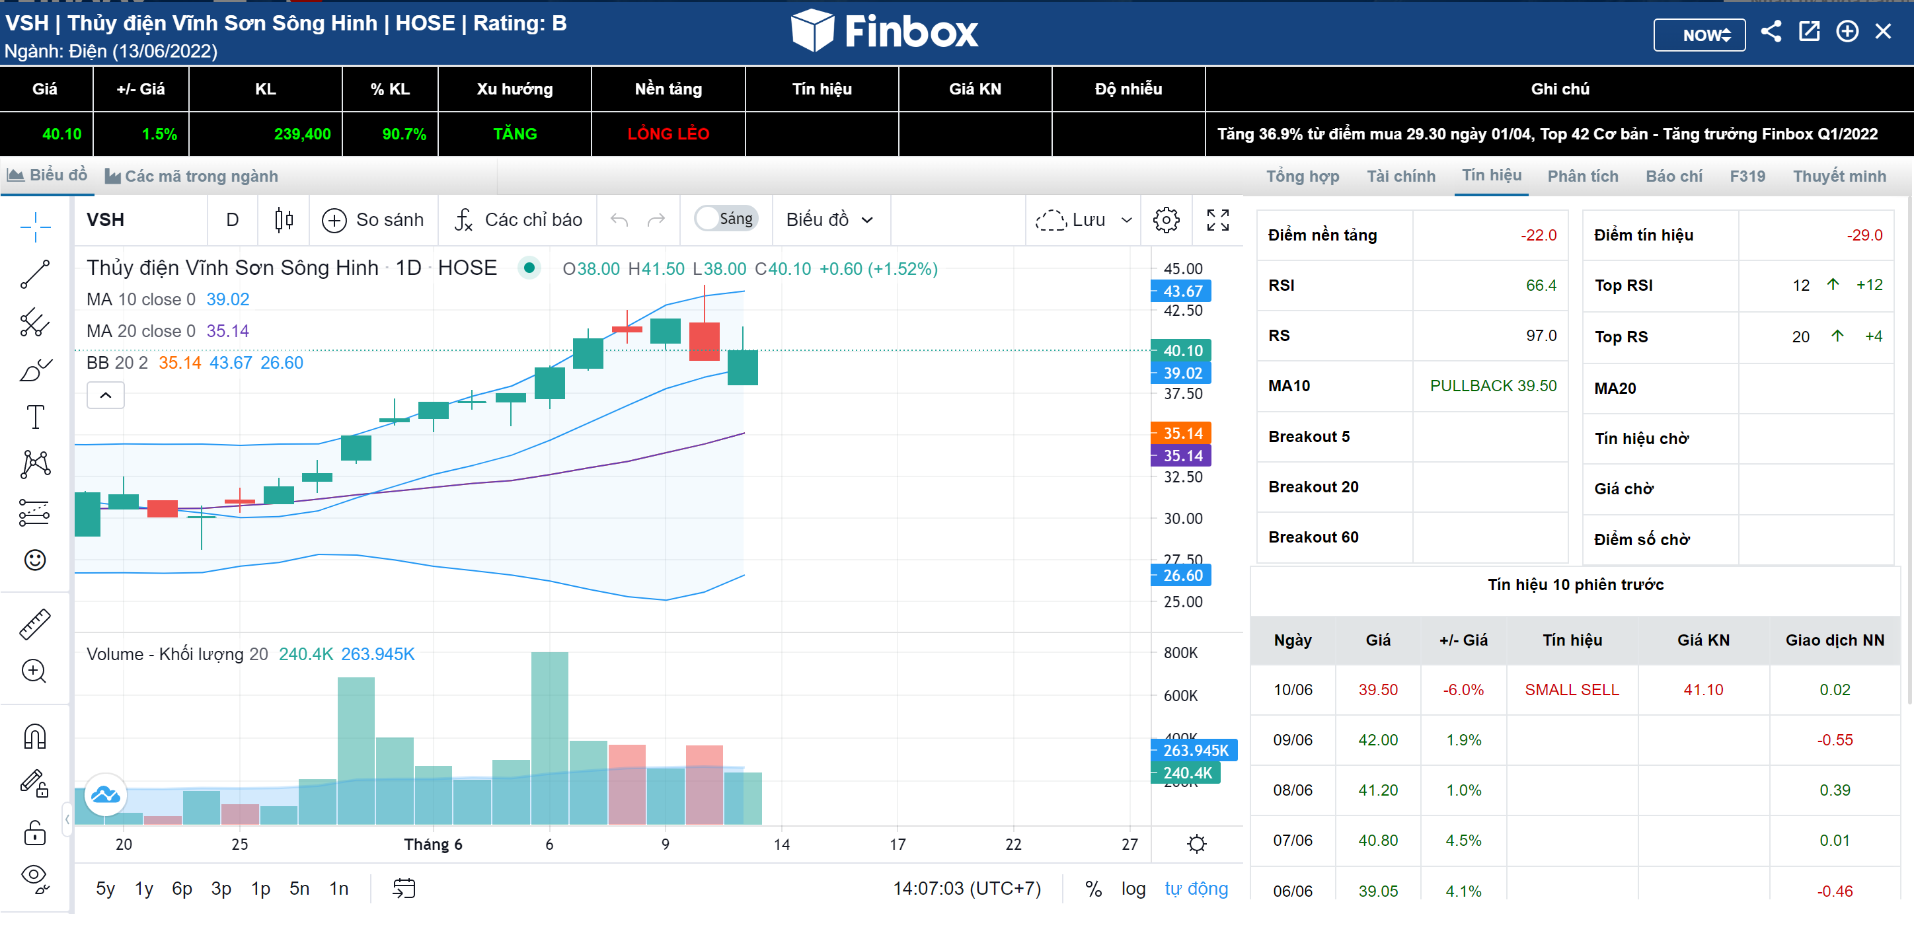Open candlestick chart style selector
This screenshot has width=1914, height=941.
(283, 220)
